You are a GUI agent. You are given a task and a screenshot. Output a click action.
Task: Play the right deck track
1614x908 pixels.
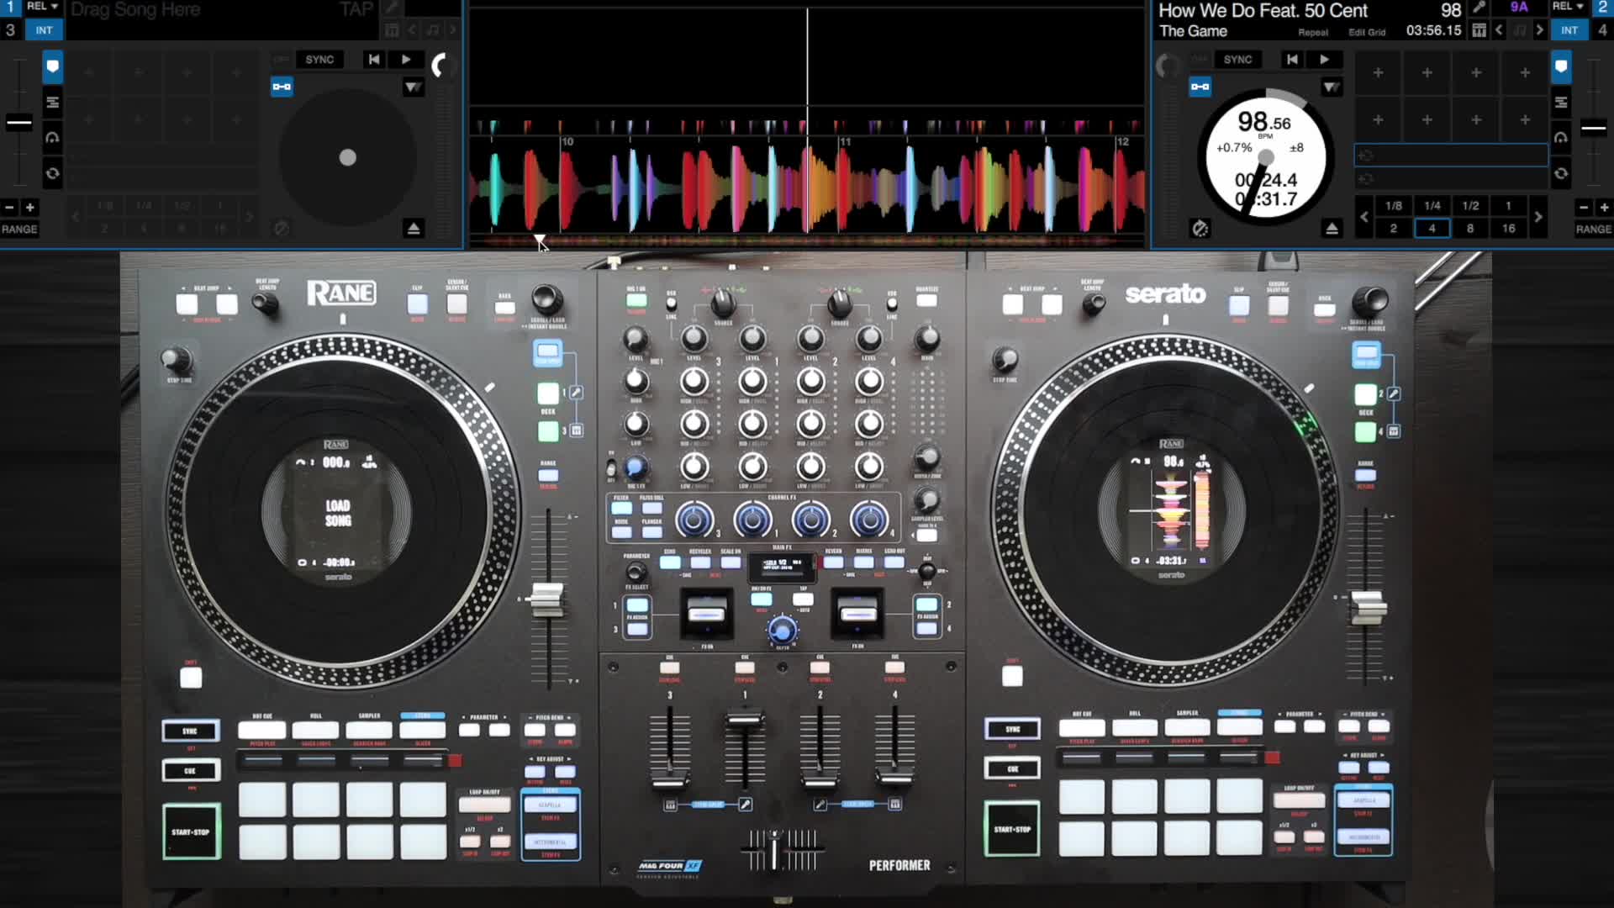(1325, 60)
